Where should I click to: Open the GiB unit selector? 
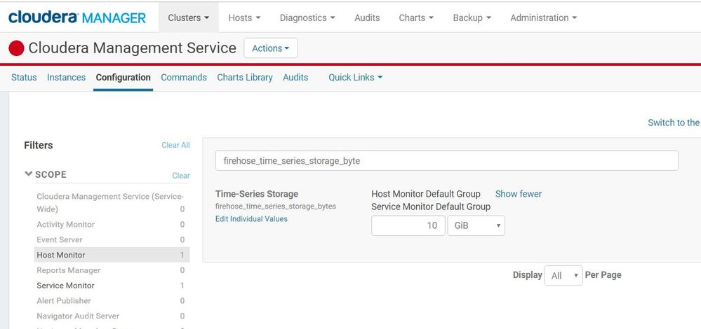click(x=476, y=225)
